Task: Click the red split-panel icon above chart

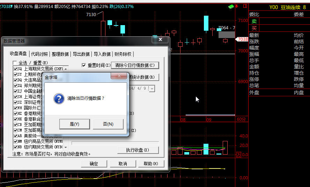Action: pyautogui.click(x=245, y=6)
